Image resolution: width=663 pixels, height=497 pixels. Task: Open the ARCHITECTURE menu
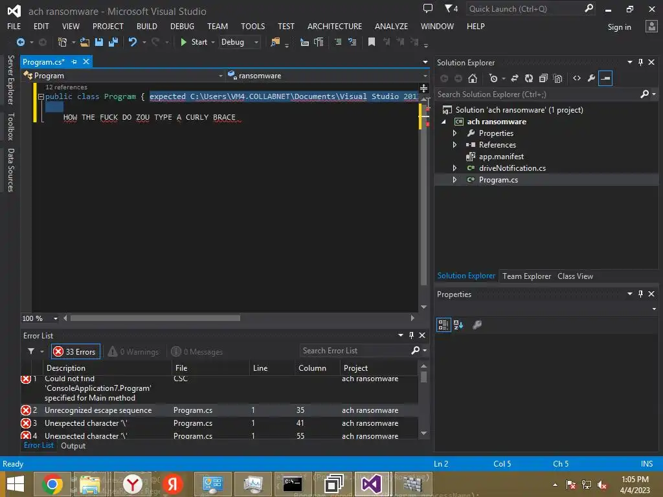[x=335, y=26]
